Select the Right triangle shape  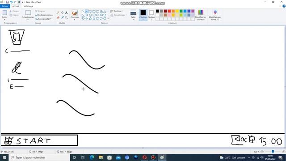(83, 15)
